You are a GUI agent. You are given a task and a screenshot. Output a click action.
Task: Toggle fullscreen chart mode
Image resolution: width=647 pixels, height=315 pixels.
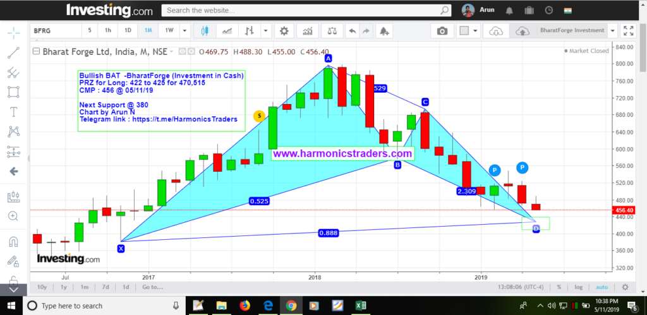[x=629, y=31]
